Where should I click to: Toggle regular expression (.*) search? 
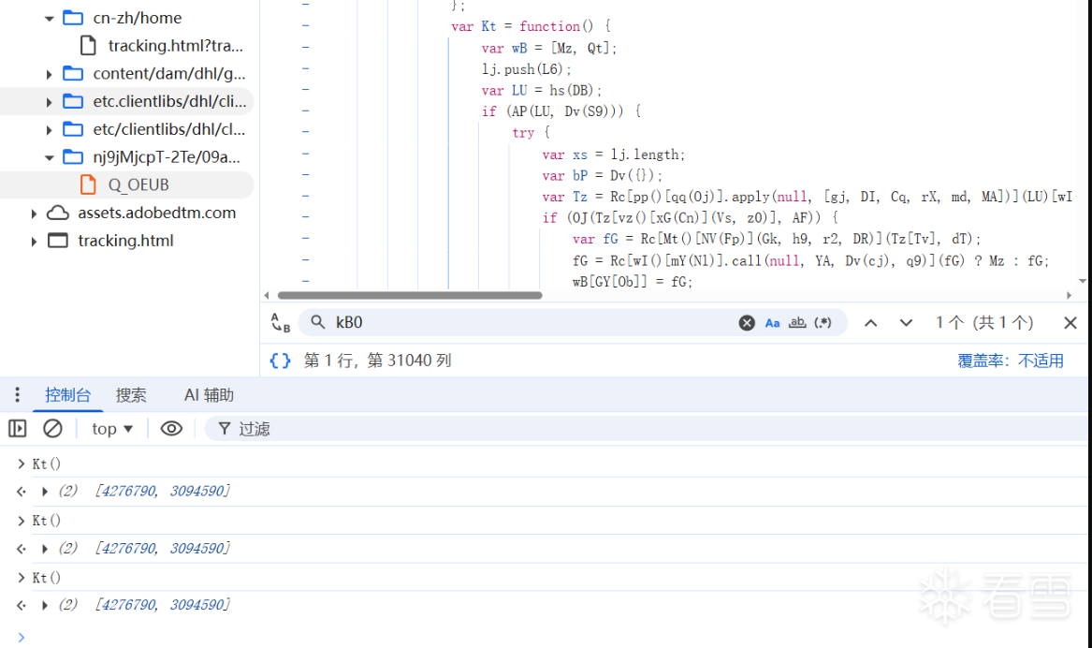tap(823, 323)
